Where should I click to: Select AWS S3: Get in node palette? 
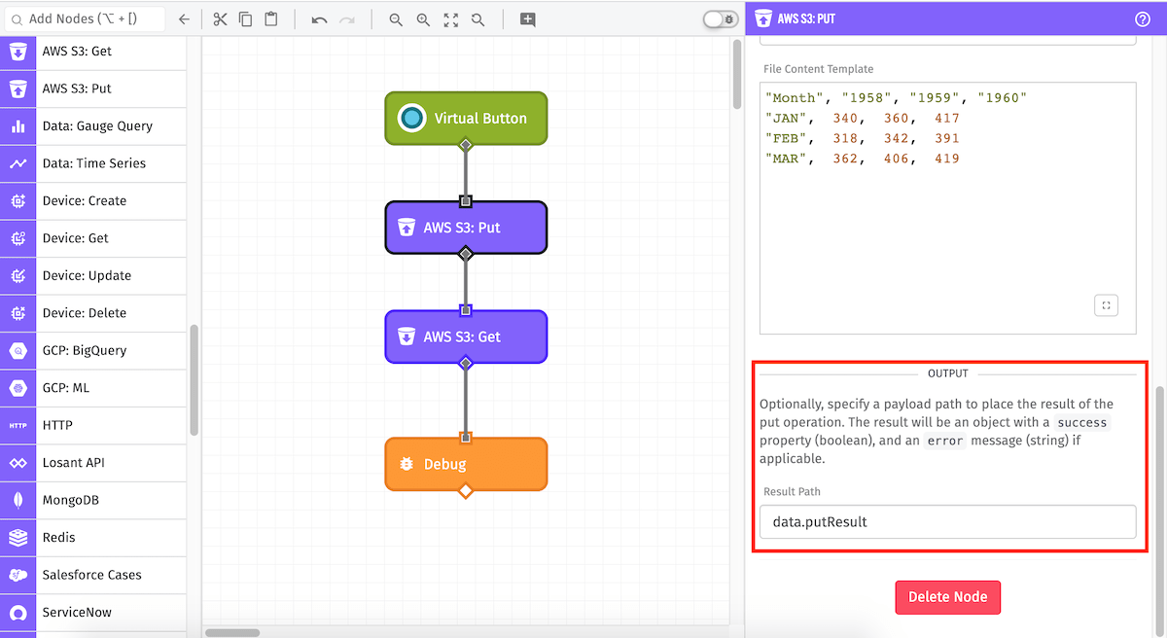pos(93,52)
